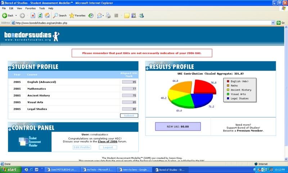Image resolution: width=288 pixels, height=173 pixels.
Task: Click the Research book toolbar icon
Action: point(134,15)
